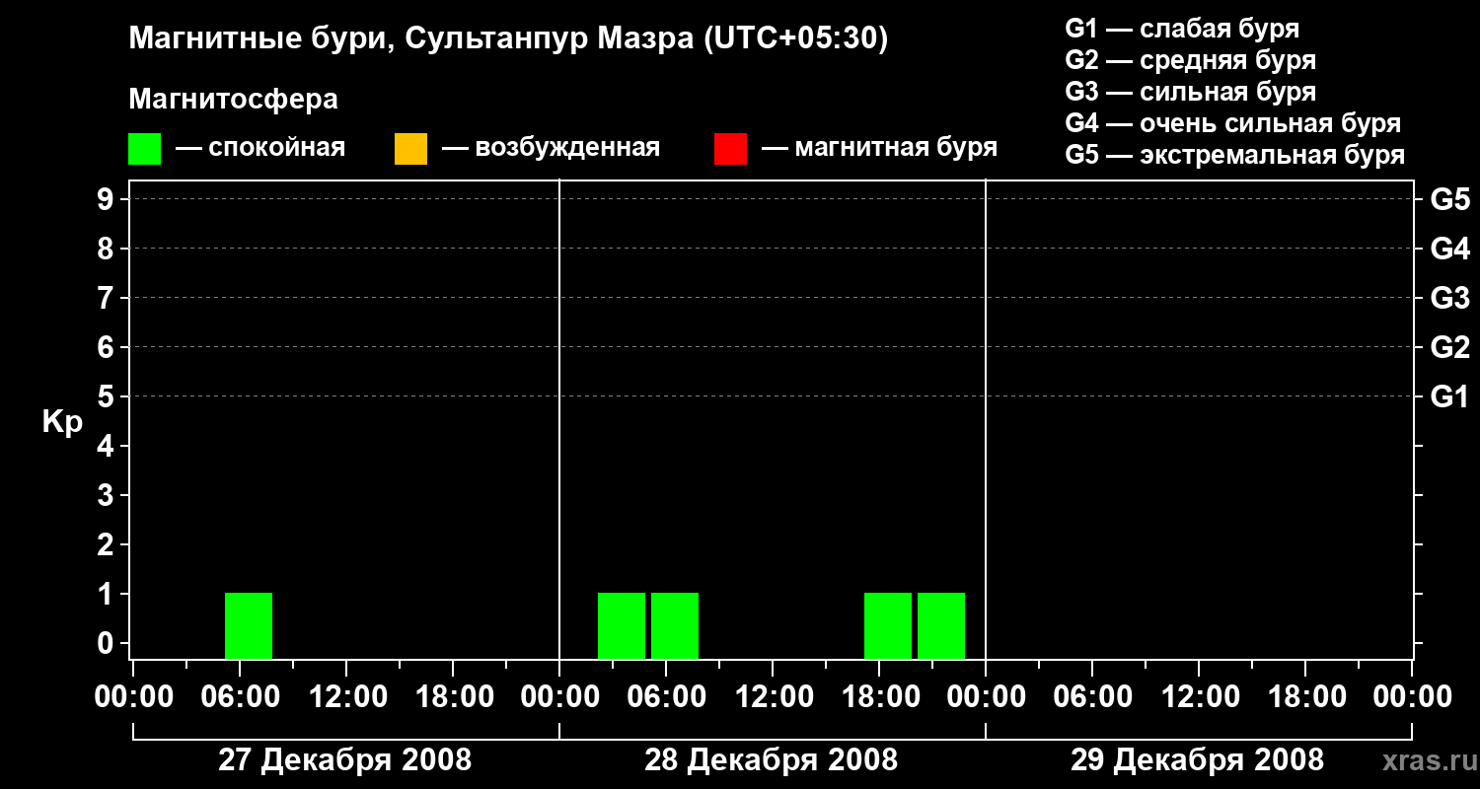This screenshot has width=1480, height=789.
Task: Click the standalone G2 label on right axis
Action: click(x=1450, y=347)
